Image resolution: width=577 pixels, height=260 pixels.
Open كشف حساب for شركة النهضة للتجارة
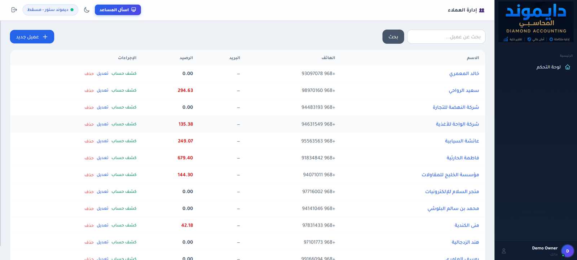point(124,107)
